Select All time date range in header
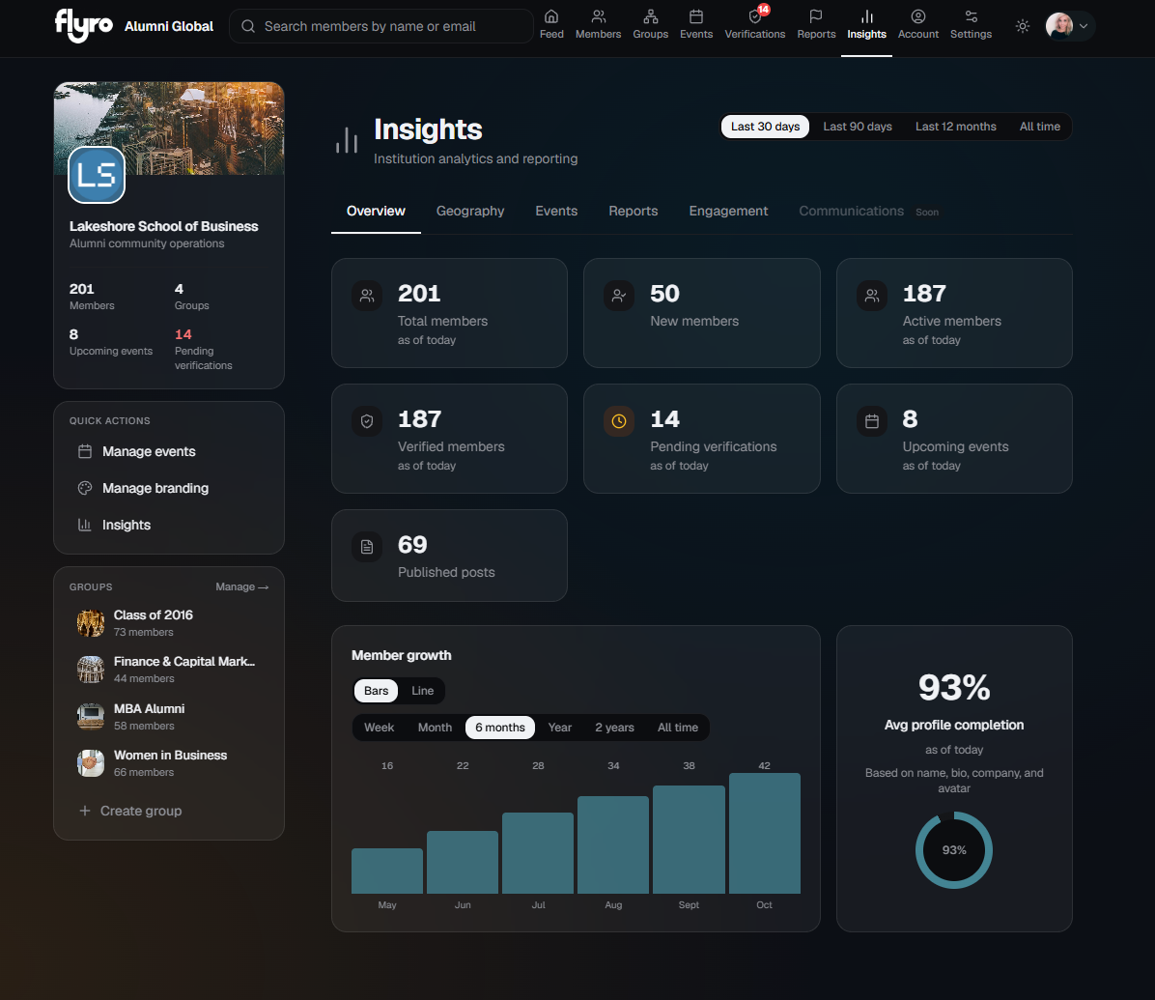 pyautogui.click(x=1039, y=127)
